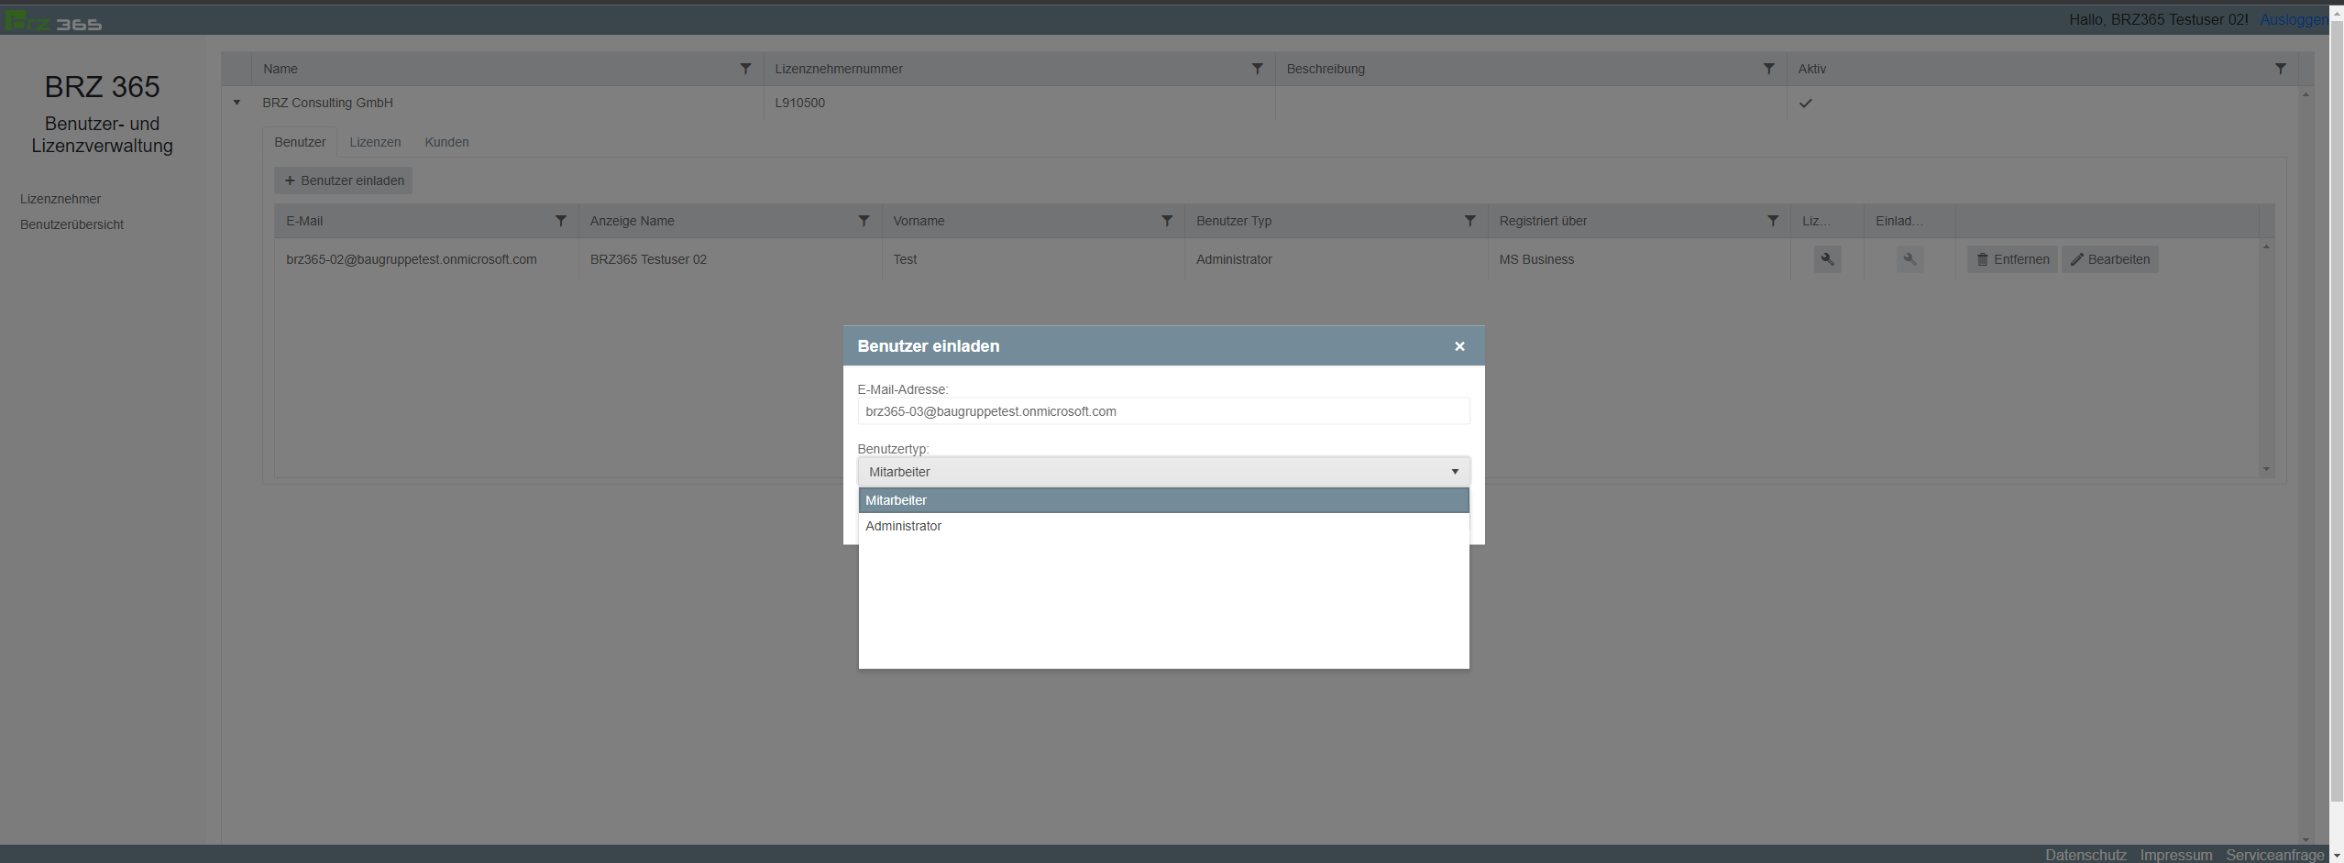Click the Bearbeiten button
Screen dimensions: 2344x863
point(2109,259)
